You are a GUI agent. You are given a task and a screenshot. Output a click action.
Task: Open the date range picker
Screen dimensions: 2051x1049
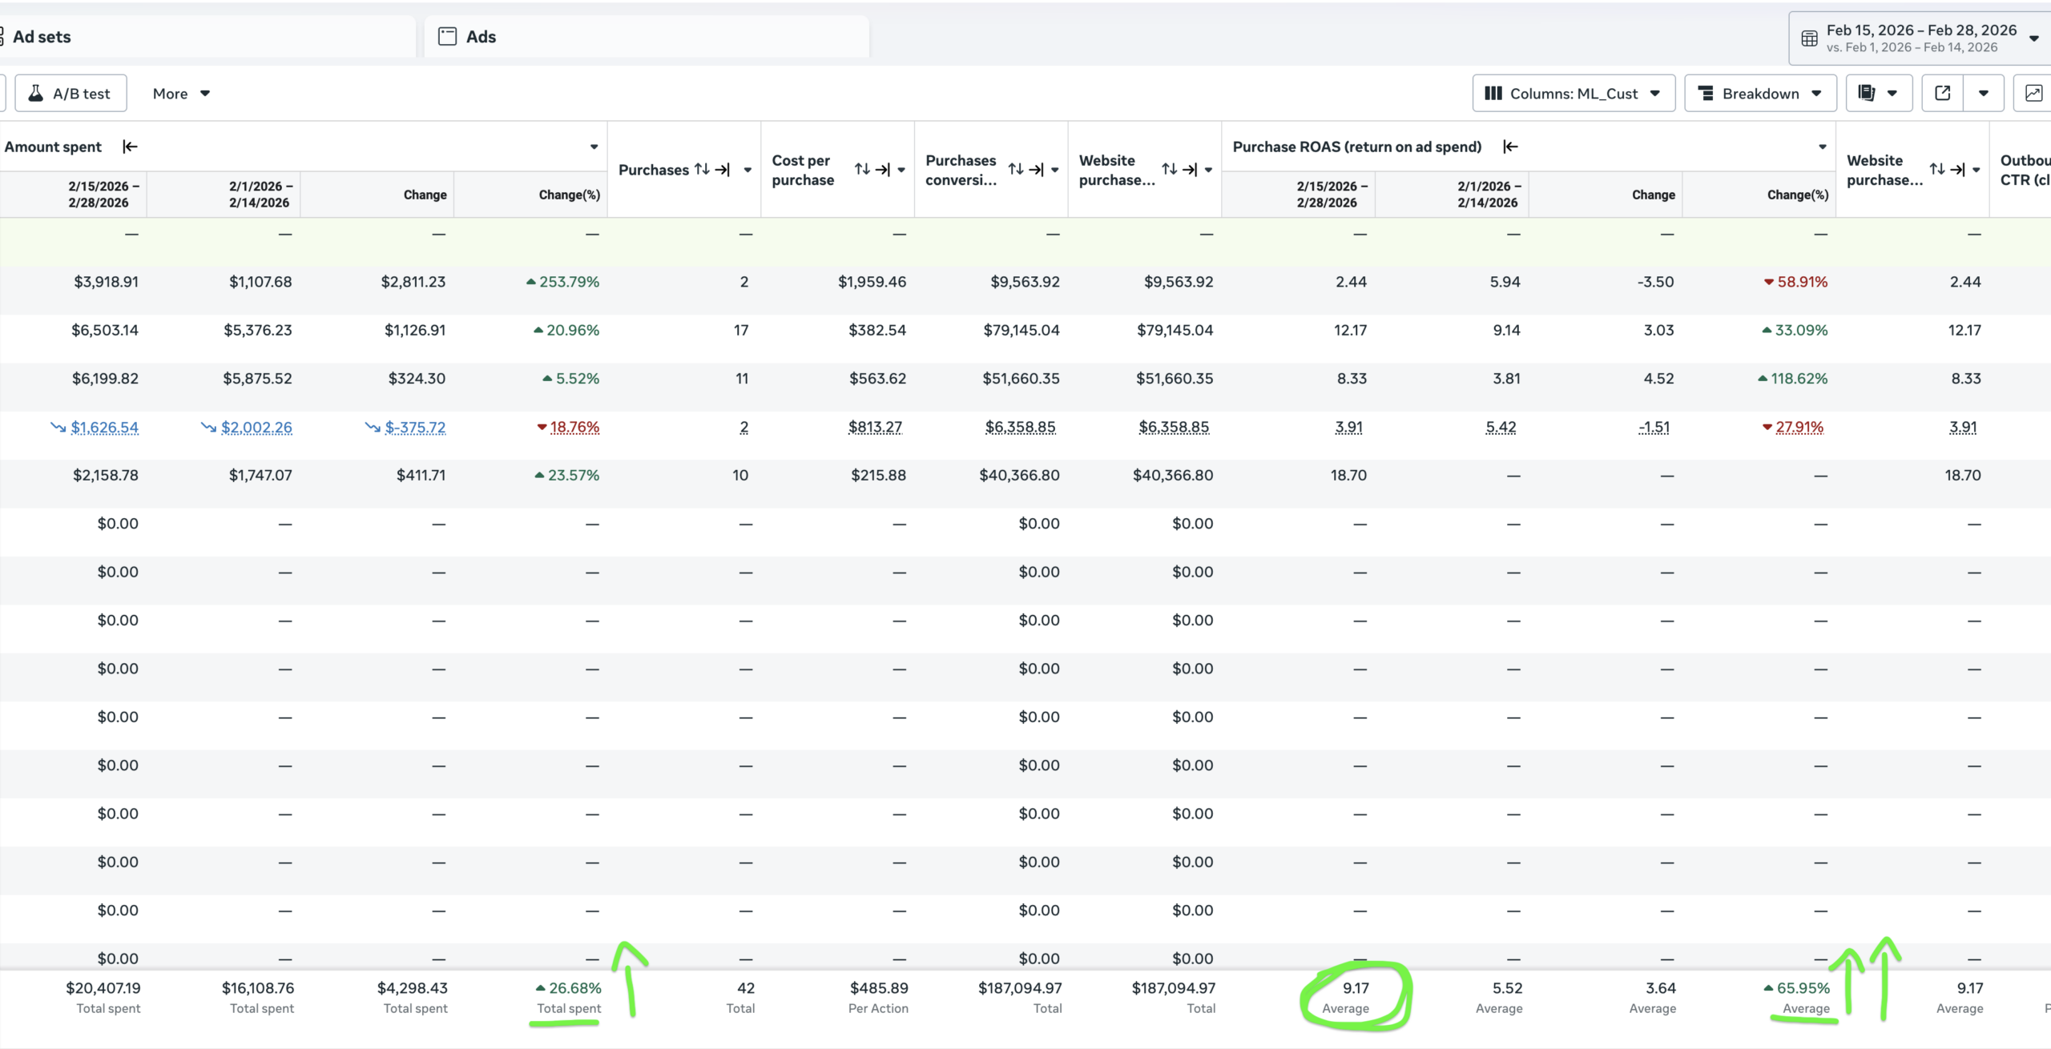pyautogui.click(x=1920, y=38)
